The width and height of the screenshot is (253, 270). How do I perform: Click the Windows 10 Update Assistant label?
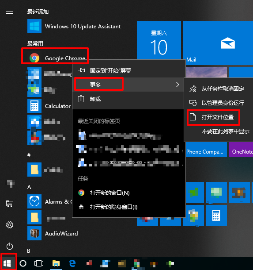pyautogui.click(x=83, y=27)
